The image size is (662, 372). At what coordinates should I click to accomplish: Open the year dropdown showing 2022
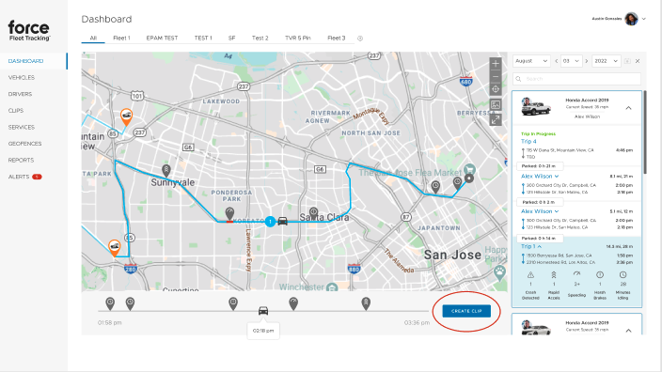[x=606, y=61]
